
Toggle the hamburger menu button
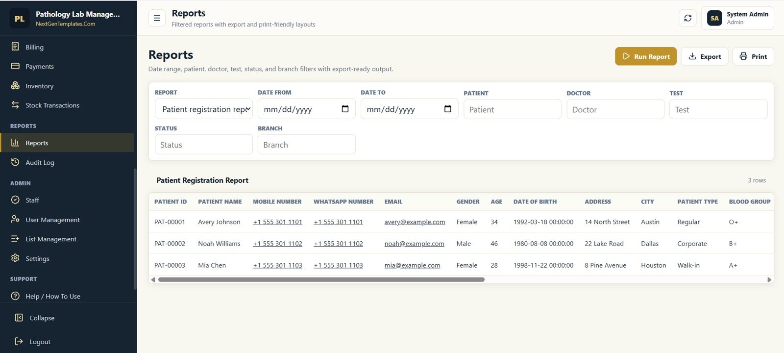[x=157, y=18]
